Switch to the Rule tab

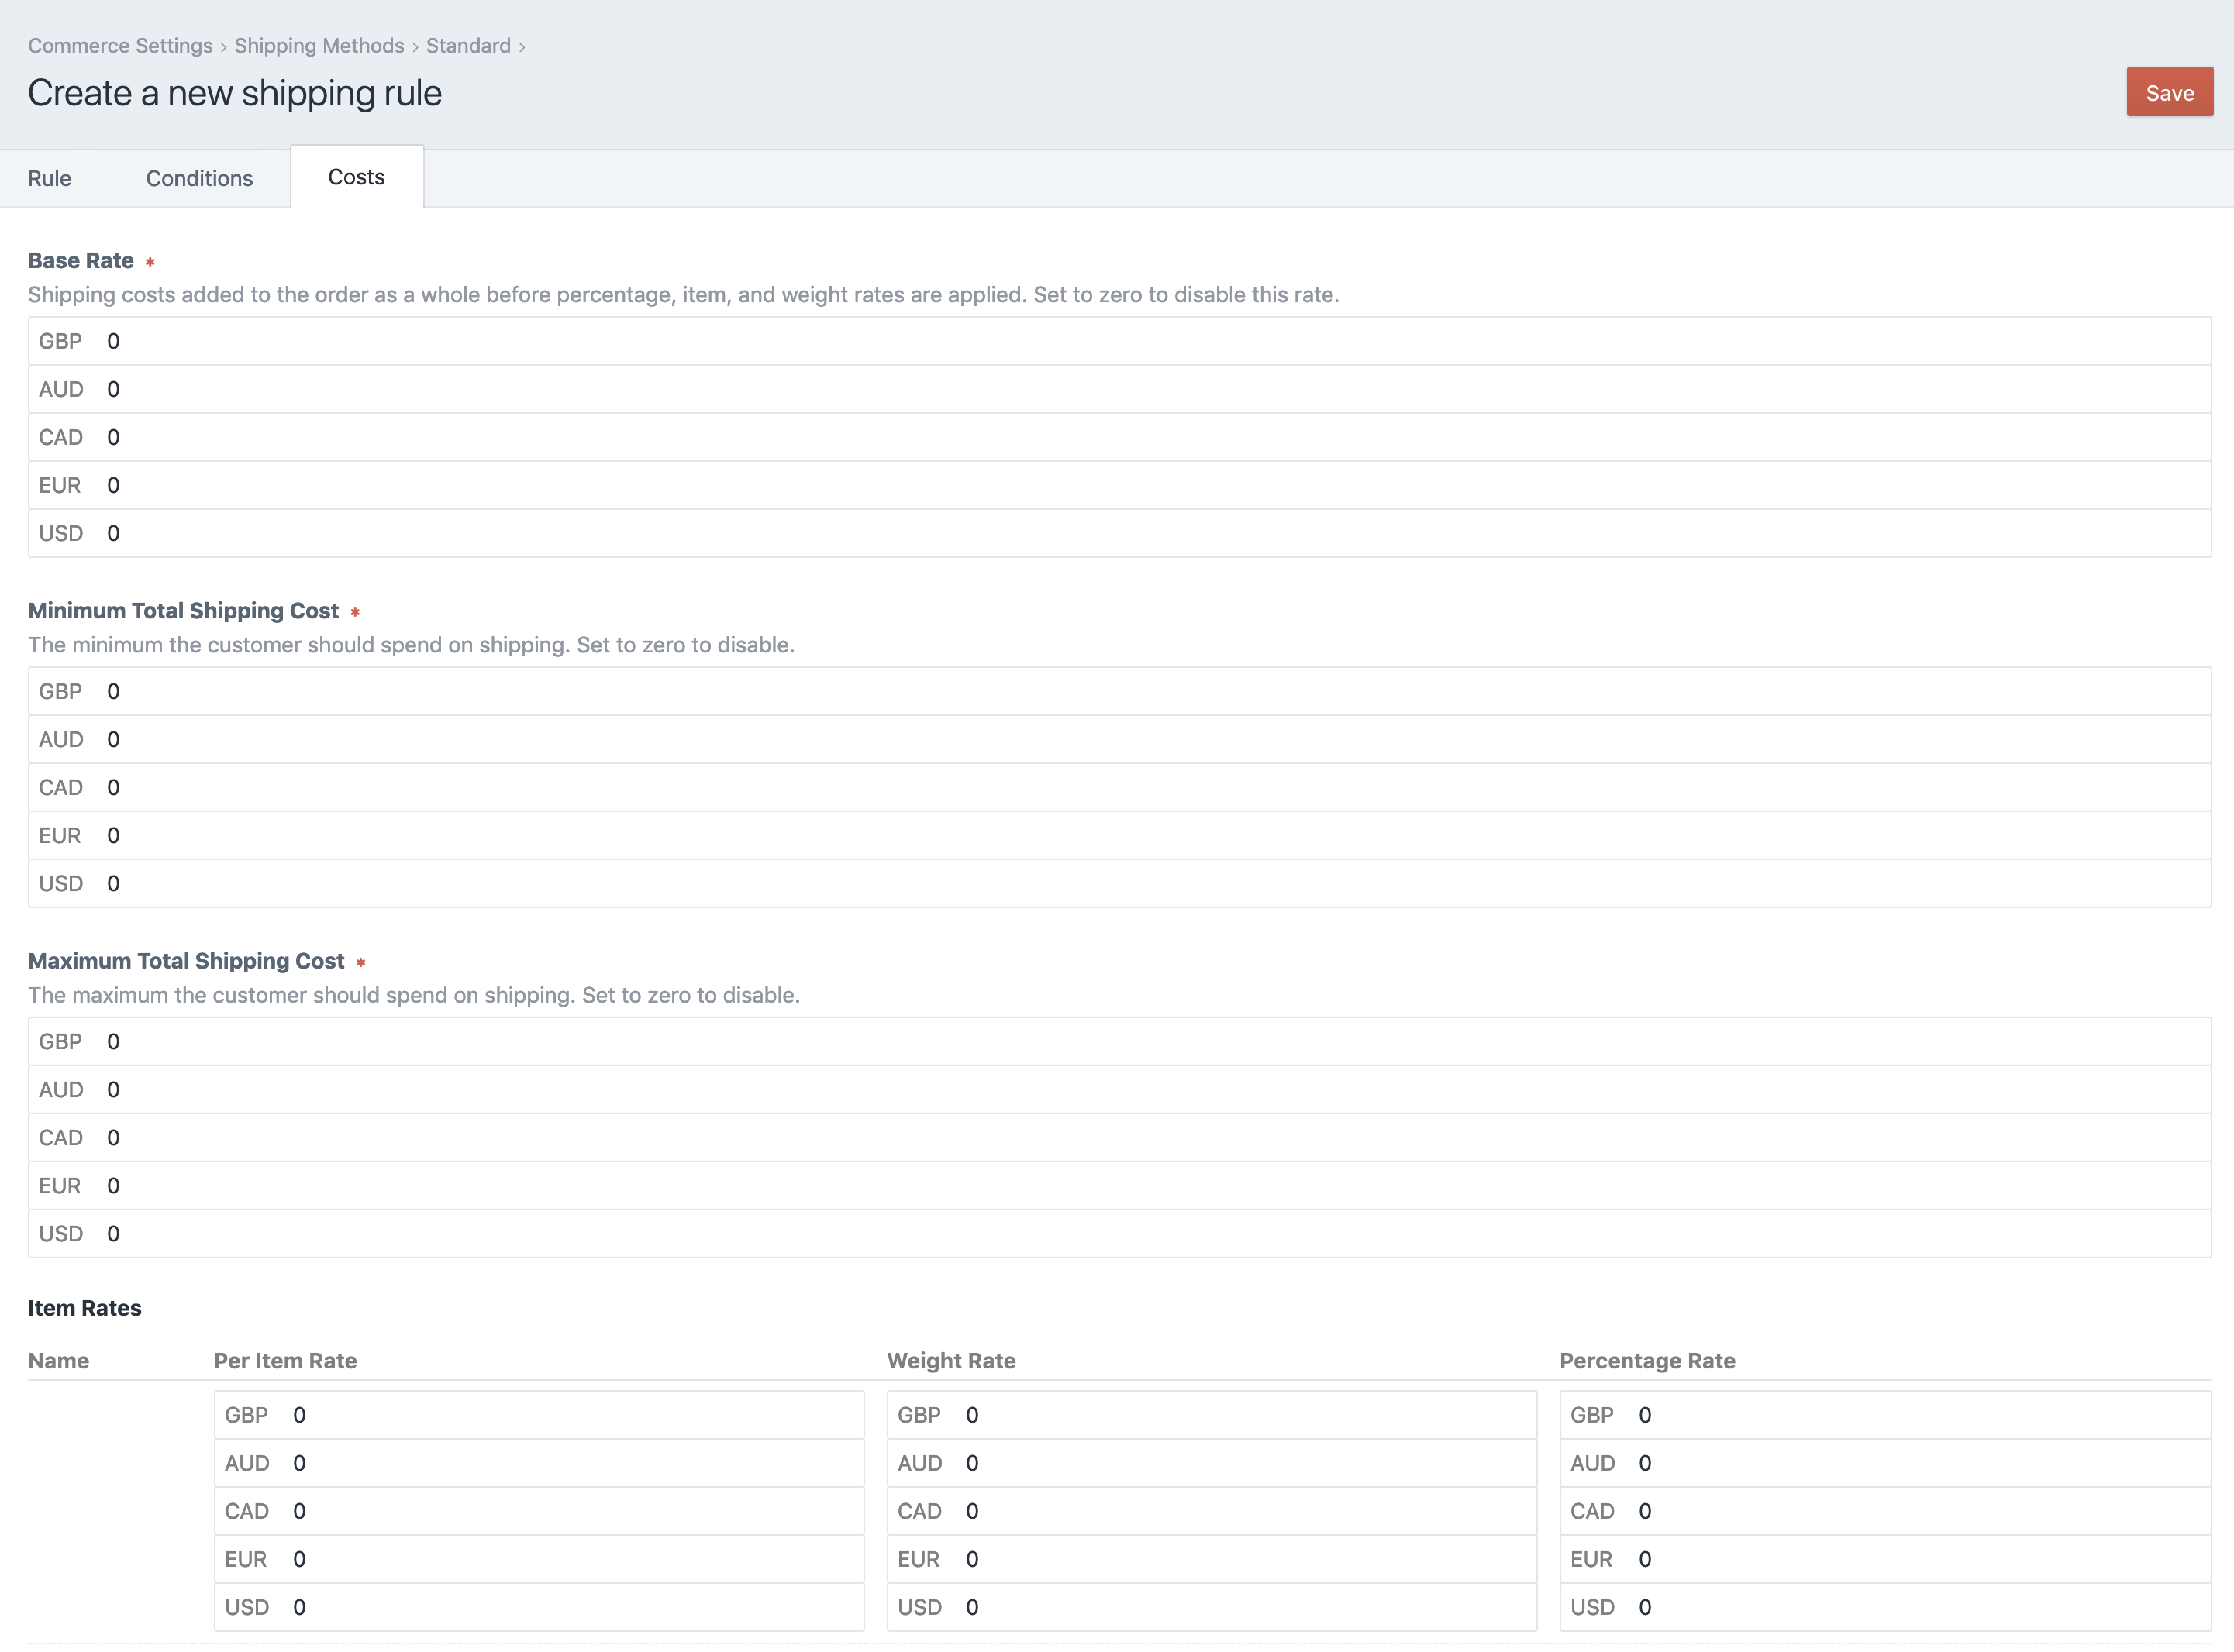(x=49, y=178)
